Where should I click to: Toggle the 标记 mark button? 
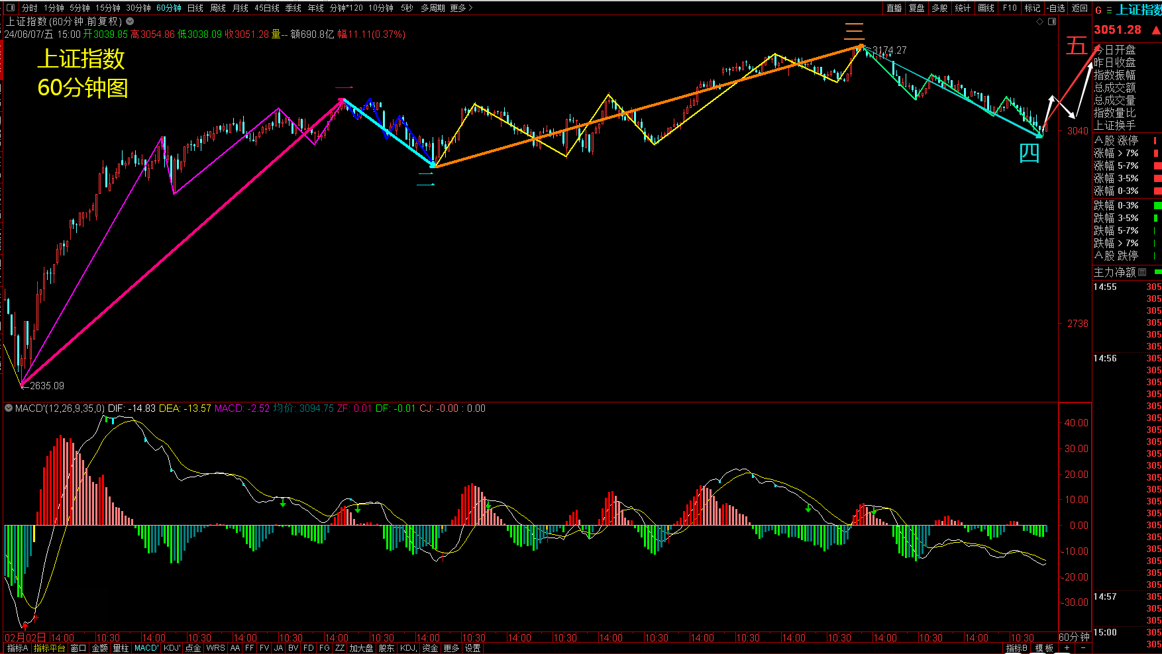[1032, 8]
